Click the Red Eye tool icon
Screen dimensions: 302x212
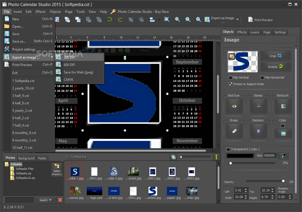(234, 106)
